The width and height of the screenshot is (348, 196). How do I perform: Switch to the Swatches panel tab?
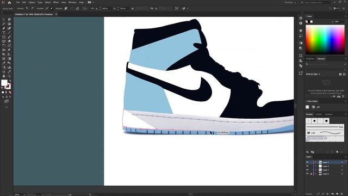click(310, 59)
